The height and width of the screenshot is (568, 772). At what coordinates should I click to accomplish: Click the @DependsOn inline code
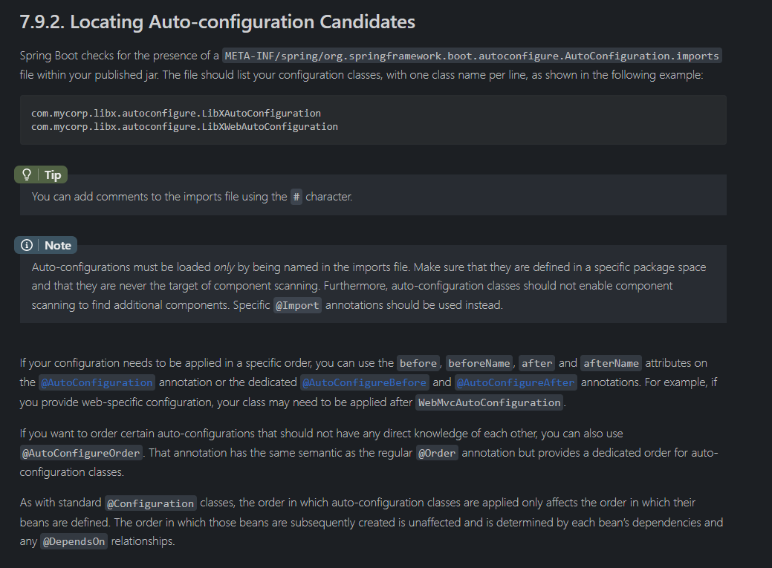click(74, 542)
